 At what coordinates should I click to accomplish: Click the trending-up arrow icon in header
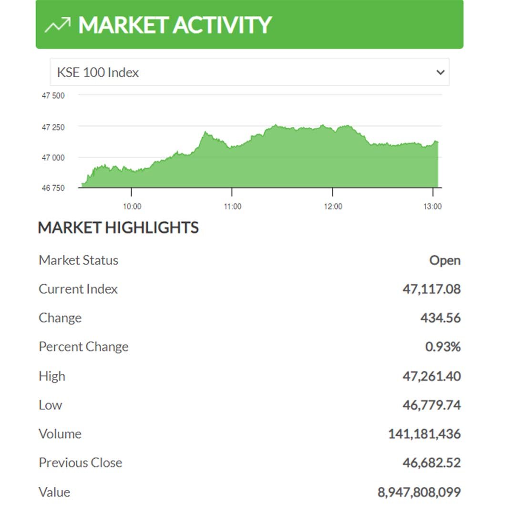pyautogui.click(x=58, y=25)
